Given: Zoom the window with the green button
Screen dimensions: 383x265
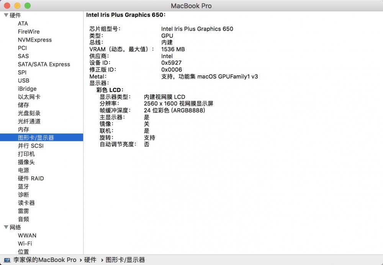Looking at the screenshot, I should [28, 6].
